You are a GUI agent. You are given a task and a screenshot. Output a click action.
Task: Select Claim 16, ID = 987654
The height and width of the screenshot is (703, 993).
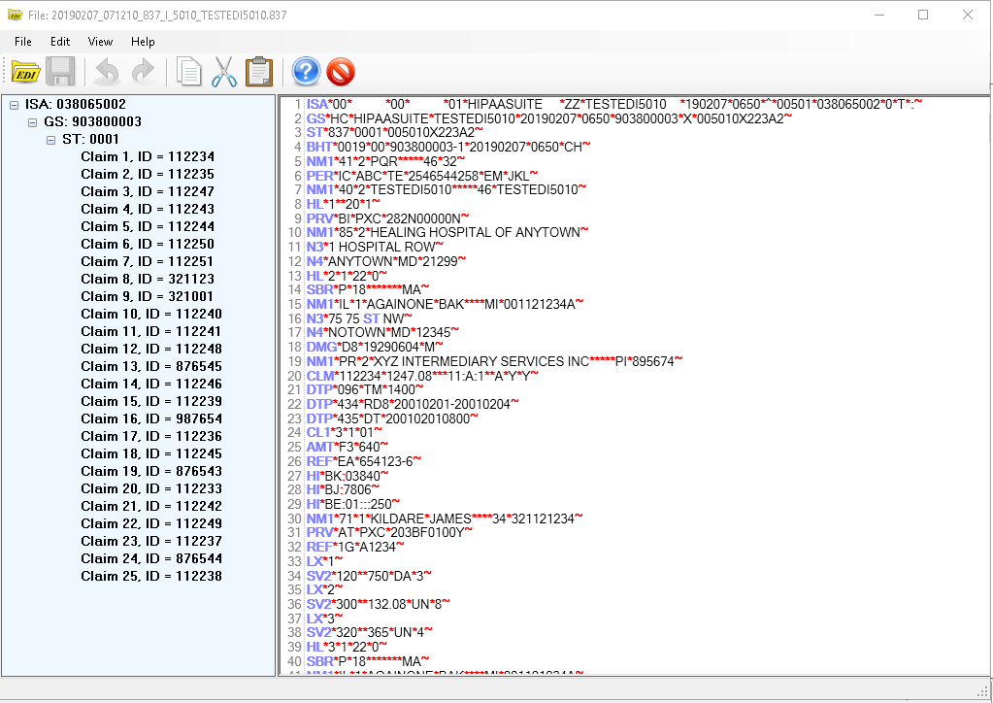point(151,418)
